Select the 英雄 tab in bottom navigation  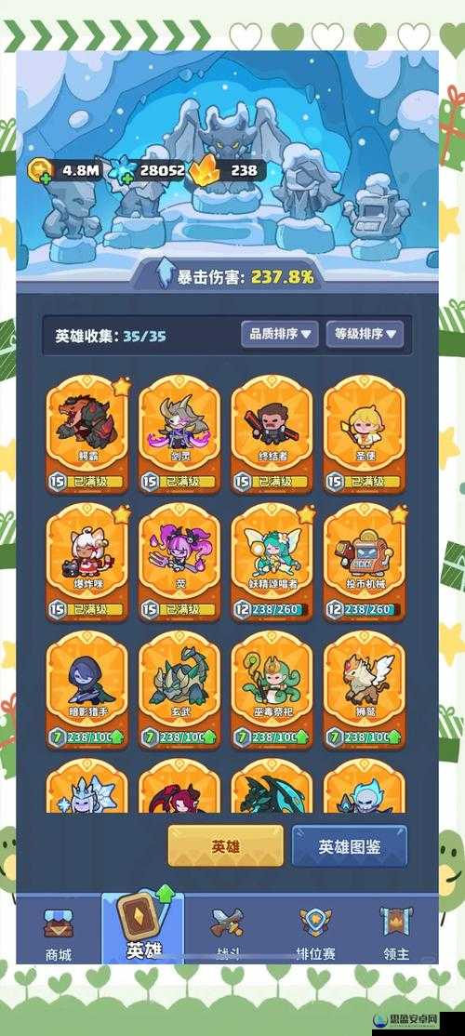tap(142, 926)
